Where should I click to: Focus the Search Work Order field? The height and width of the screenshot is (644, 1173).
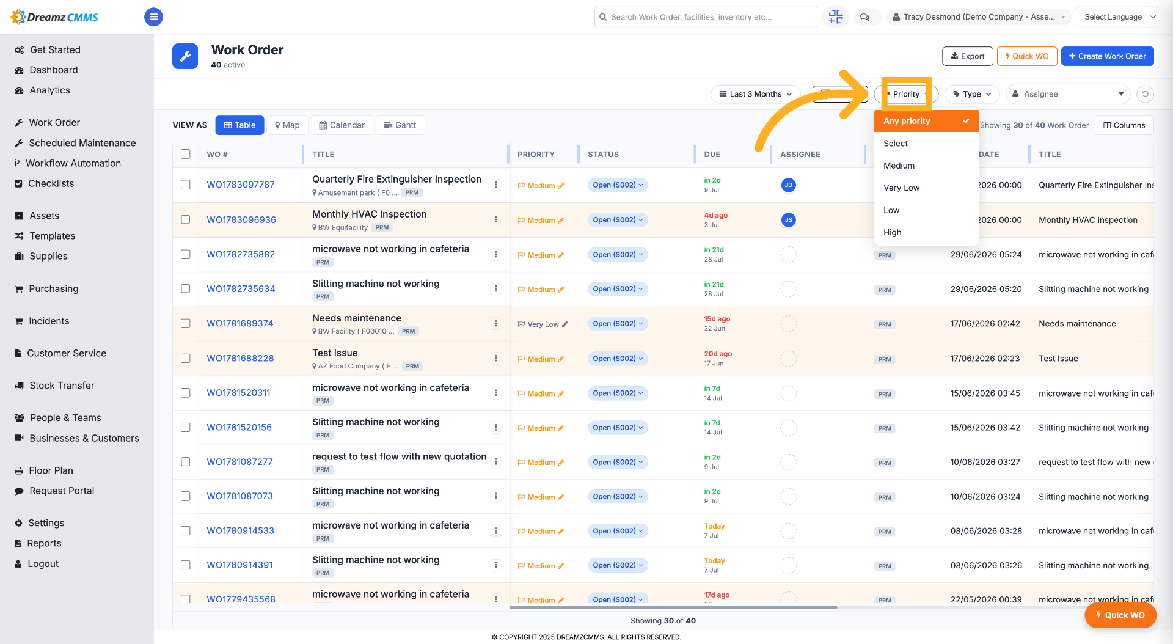point(705,17)
